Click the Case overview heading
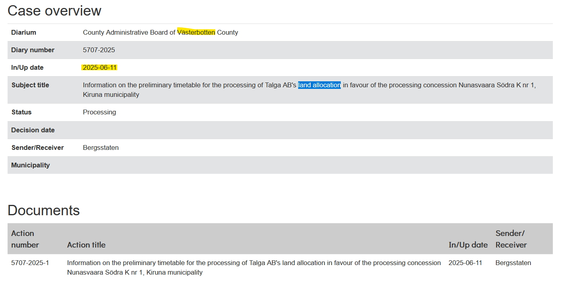The image size is (566, 283). [54, 11]
